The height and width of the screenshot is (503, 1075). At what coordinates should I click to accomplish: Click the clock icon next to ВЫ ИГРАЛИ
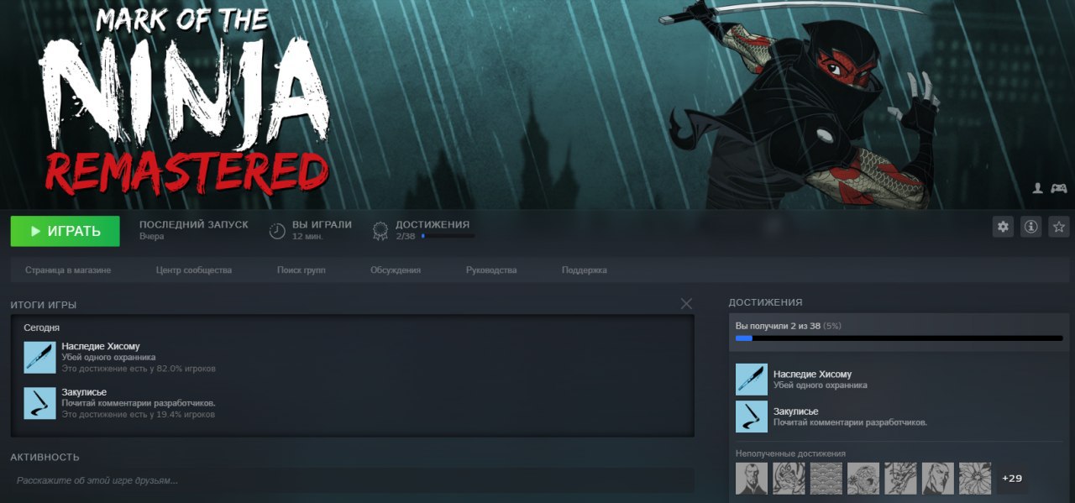(x=277, y=231)
